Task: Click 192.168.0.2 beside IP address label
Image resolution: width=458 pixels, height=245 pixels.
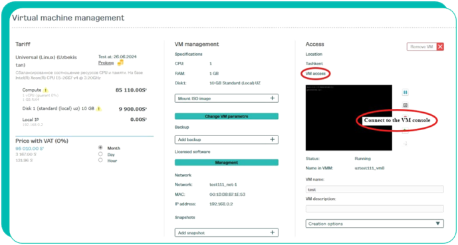Action: click(221, 204)
